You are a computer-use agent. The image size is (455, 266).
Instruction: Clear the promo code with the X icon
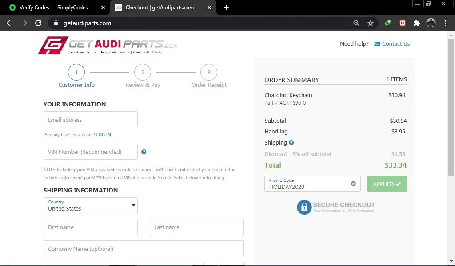[353, 184]
